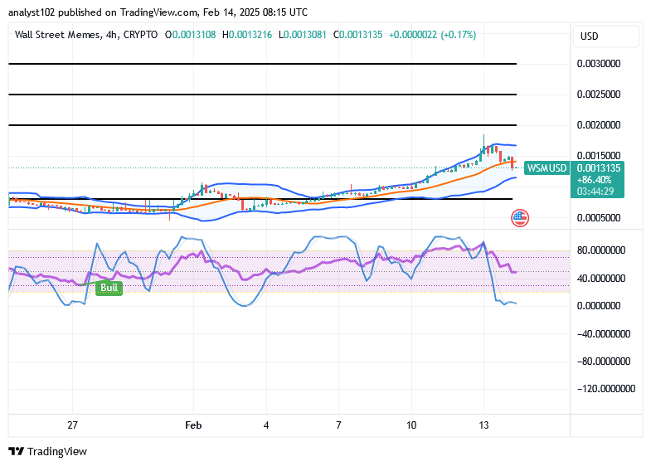Click the WSMUSD price label tag
The image size is (651, 466).
click(x=547, y=168)
